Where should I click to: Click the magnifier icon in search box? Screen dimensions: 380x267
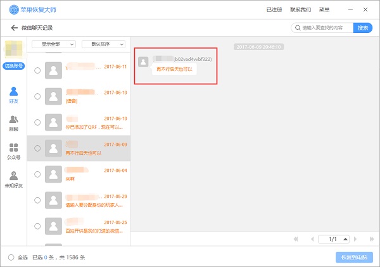pos(298,28)
